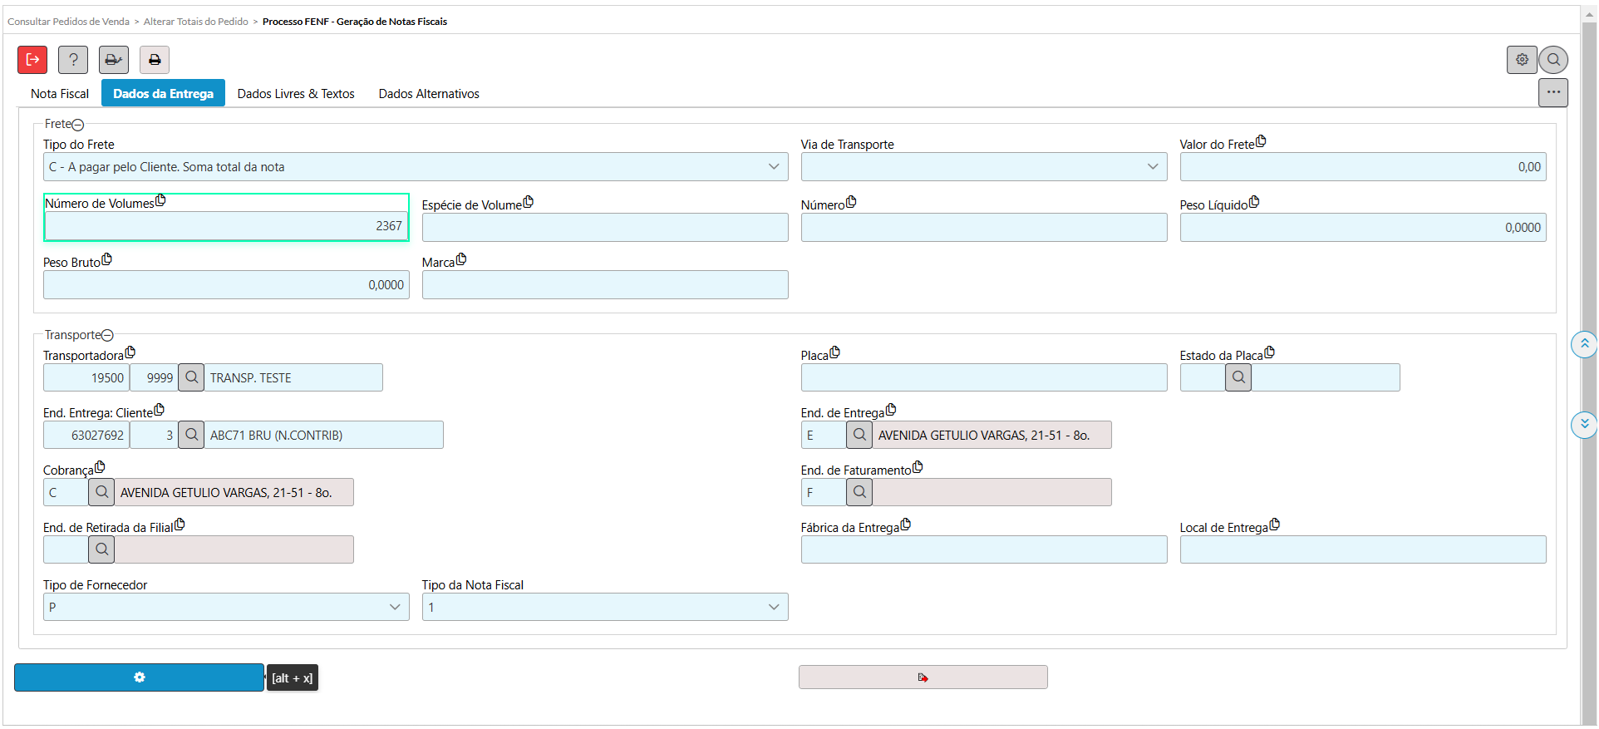Switch to the Nota Fiscal tab
Viewport: 1599px width, 729px height.
pos(60,94)
